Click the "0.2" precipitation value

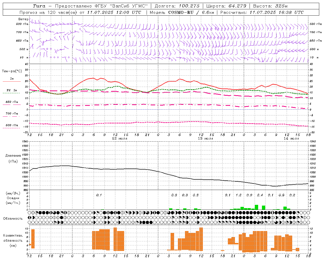tap(292, 195)
